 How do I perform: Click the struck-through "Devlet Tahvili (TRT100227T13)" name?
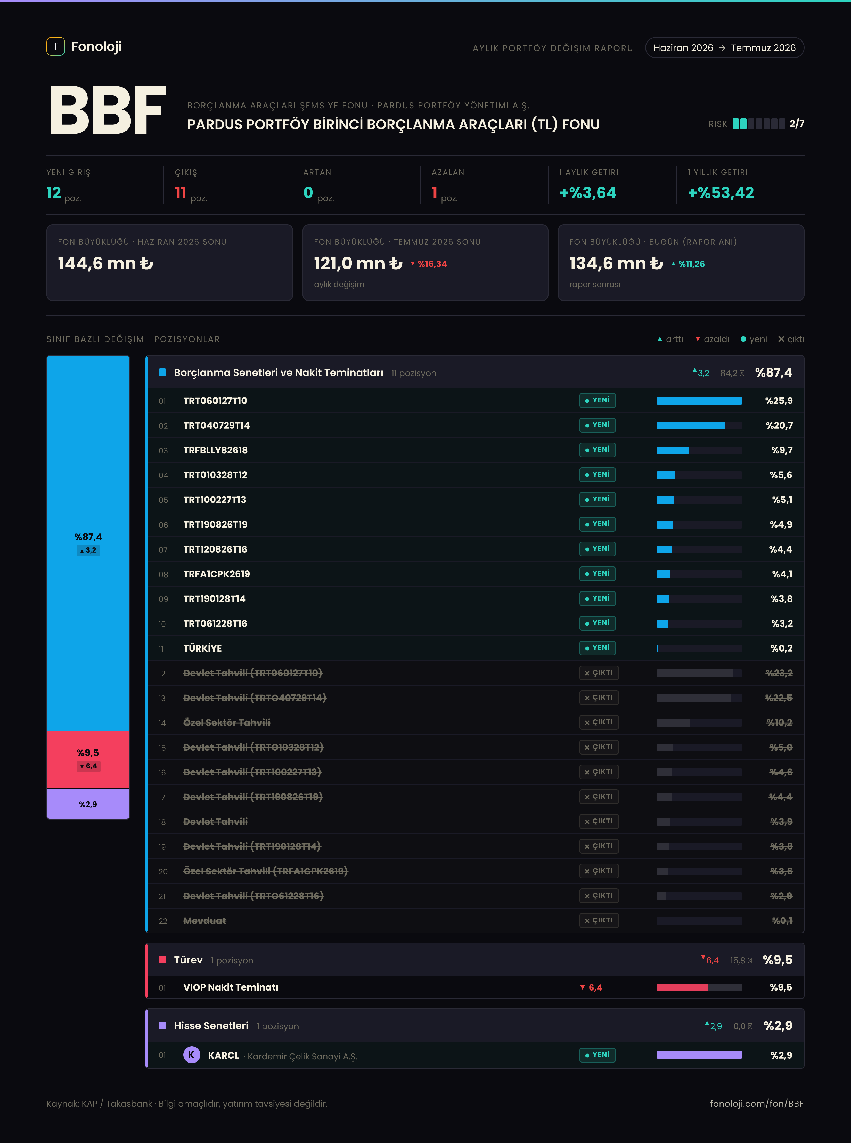(252, 772)
